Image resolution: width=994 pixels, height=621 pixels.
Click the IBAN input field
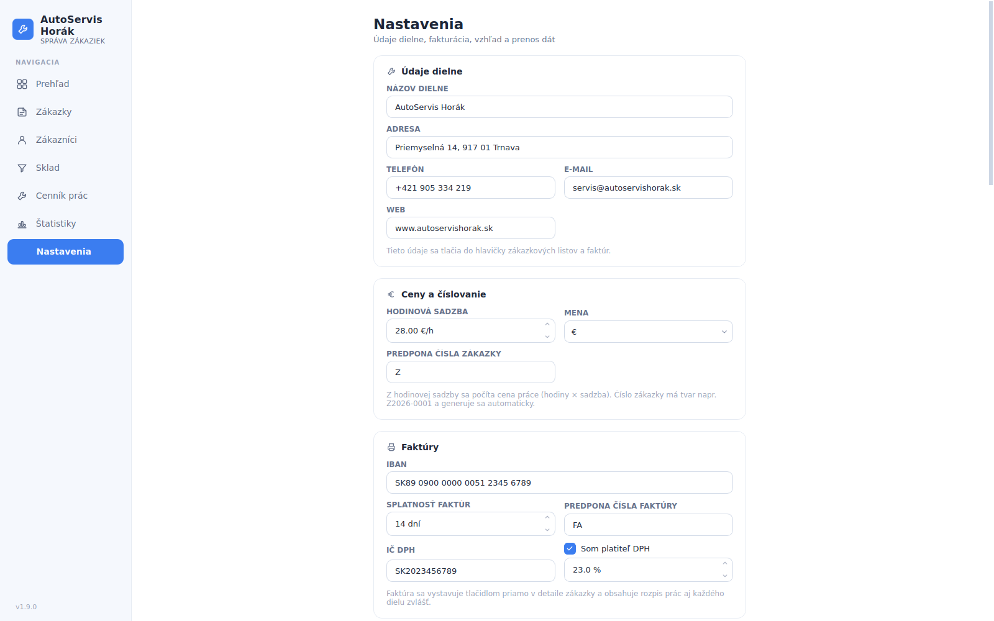click(x=560, y=483)
